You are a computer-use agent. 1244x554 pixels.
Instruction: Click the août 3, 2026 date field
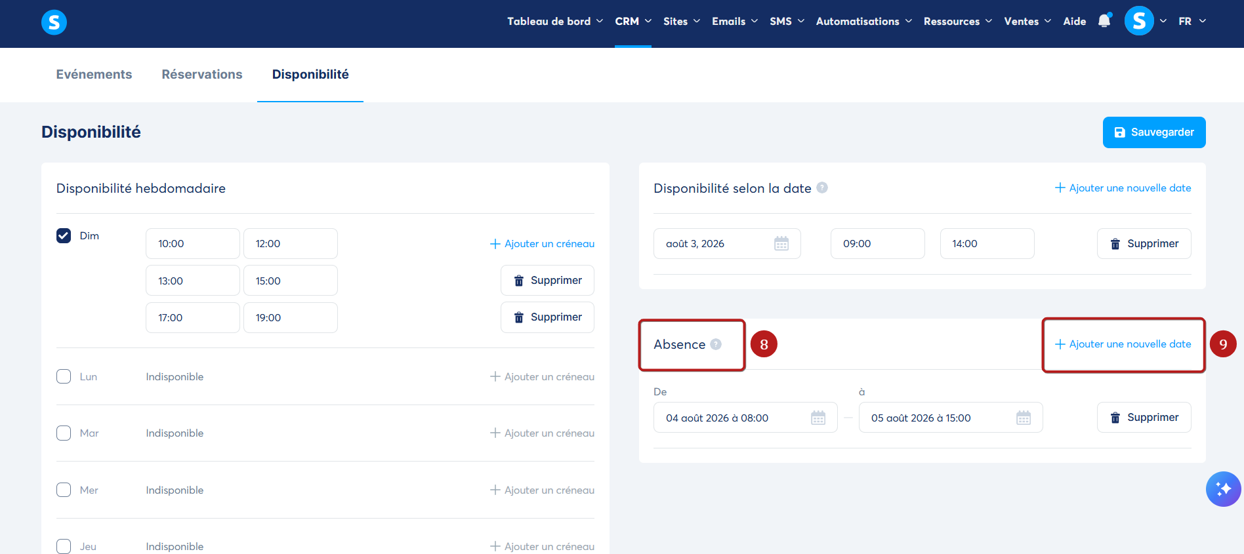pos(727,244)
